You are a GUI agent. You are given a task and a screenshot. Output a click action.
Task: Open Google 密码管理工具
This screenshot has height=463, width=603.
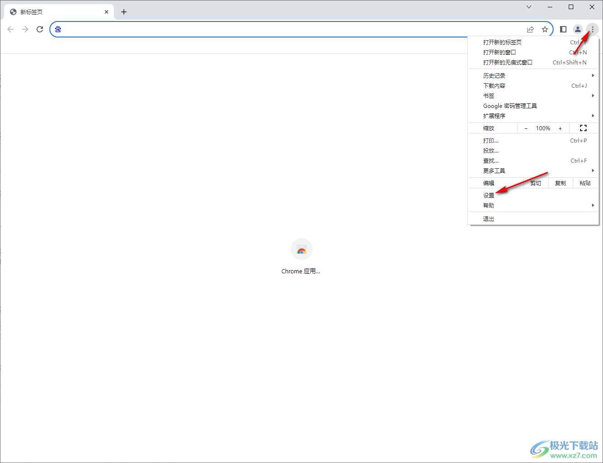[533, 106]
